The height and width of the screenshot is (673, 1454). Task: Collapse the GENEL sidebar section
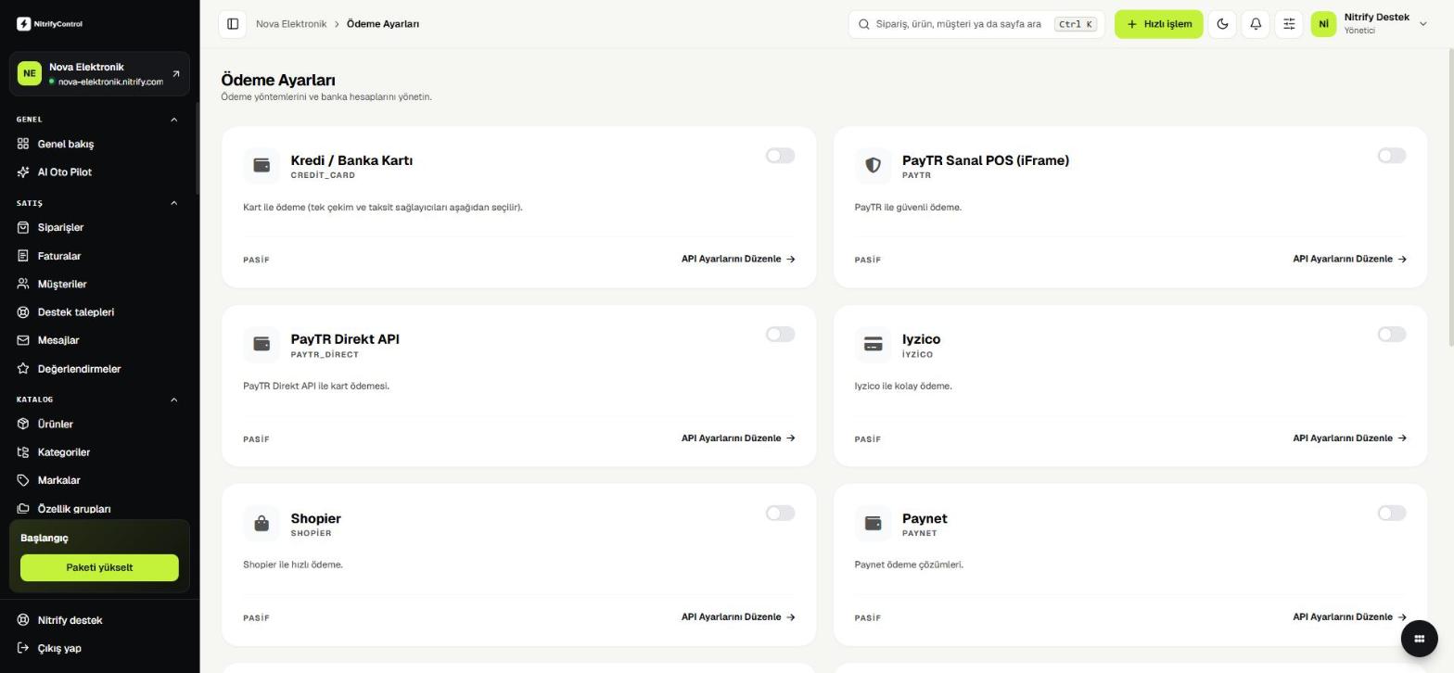click(x=173, y=120)
